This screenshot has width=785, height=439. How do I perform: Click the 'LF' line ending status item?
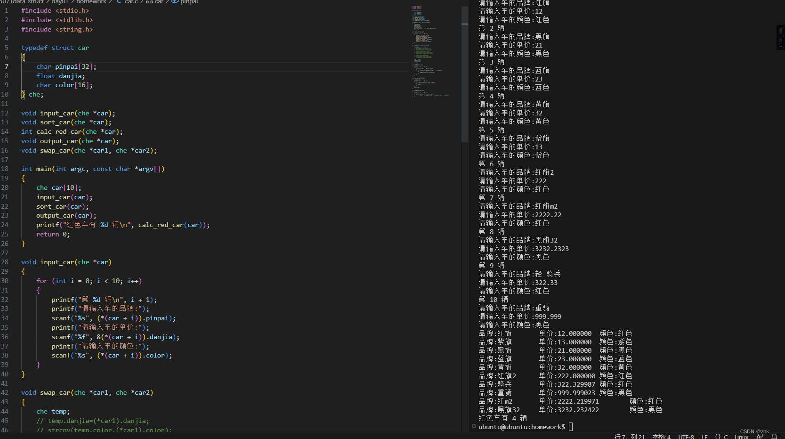click(x=704, y=437)
